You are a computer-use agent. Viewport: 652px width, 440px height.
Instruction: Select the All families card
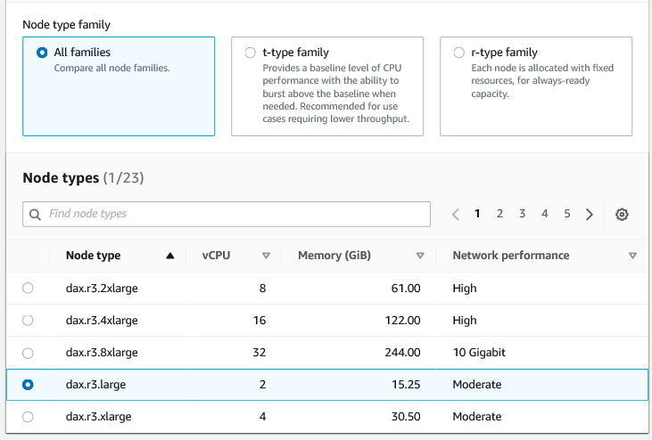coord(119,86)
